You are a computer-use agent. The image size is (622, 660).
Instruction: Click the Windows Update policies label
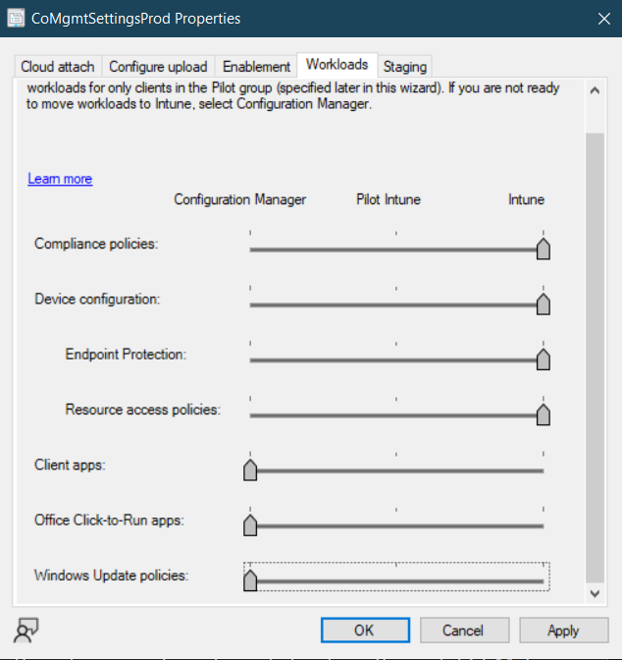pyautogui.click(x=112, y=576)
